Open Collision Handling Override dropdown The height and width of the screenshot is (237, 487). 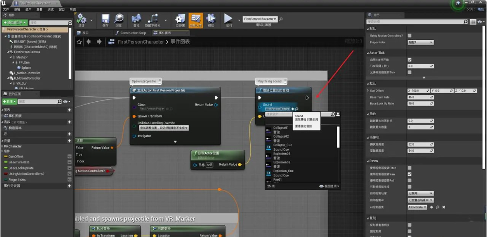point(164,127)
